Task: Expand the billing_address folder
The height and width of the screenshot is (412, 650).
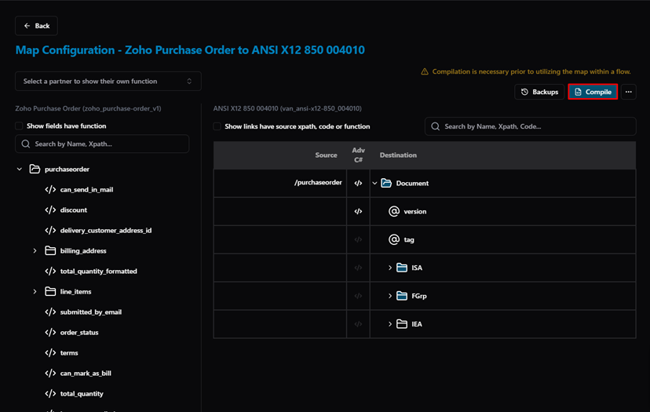Action: tap(35, 251)
